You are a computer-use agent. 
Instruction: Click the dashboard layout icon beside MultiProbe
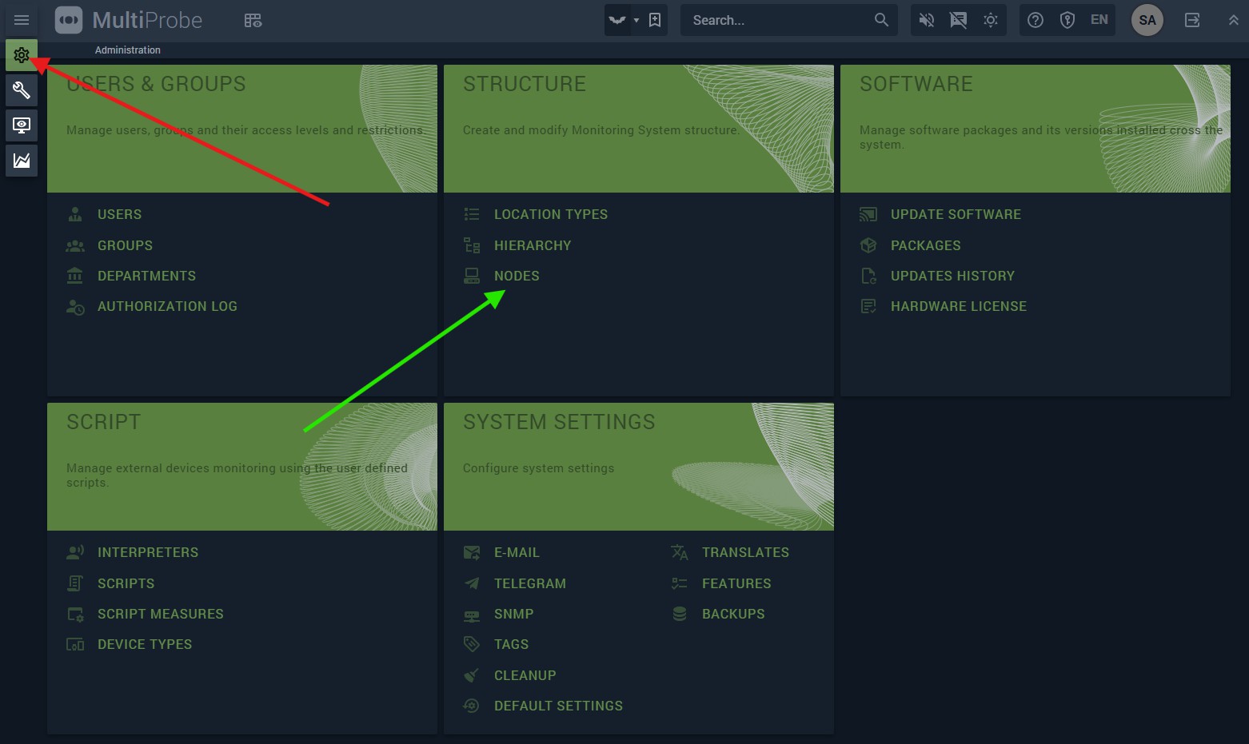pyautogui.click(x=253, y=20)
